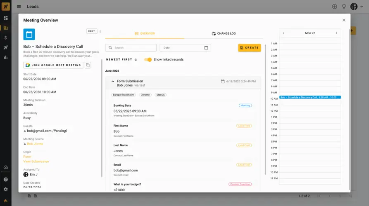Open the settings gear in sidebar

[x=6, y=190]
